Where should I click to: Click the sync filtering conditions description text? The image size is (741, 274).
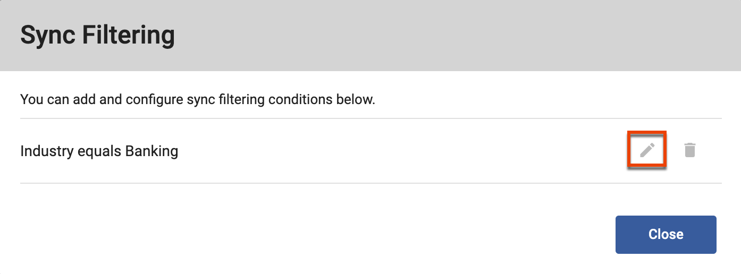click(197, 99)
